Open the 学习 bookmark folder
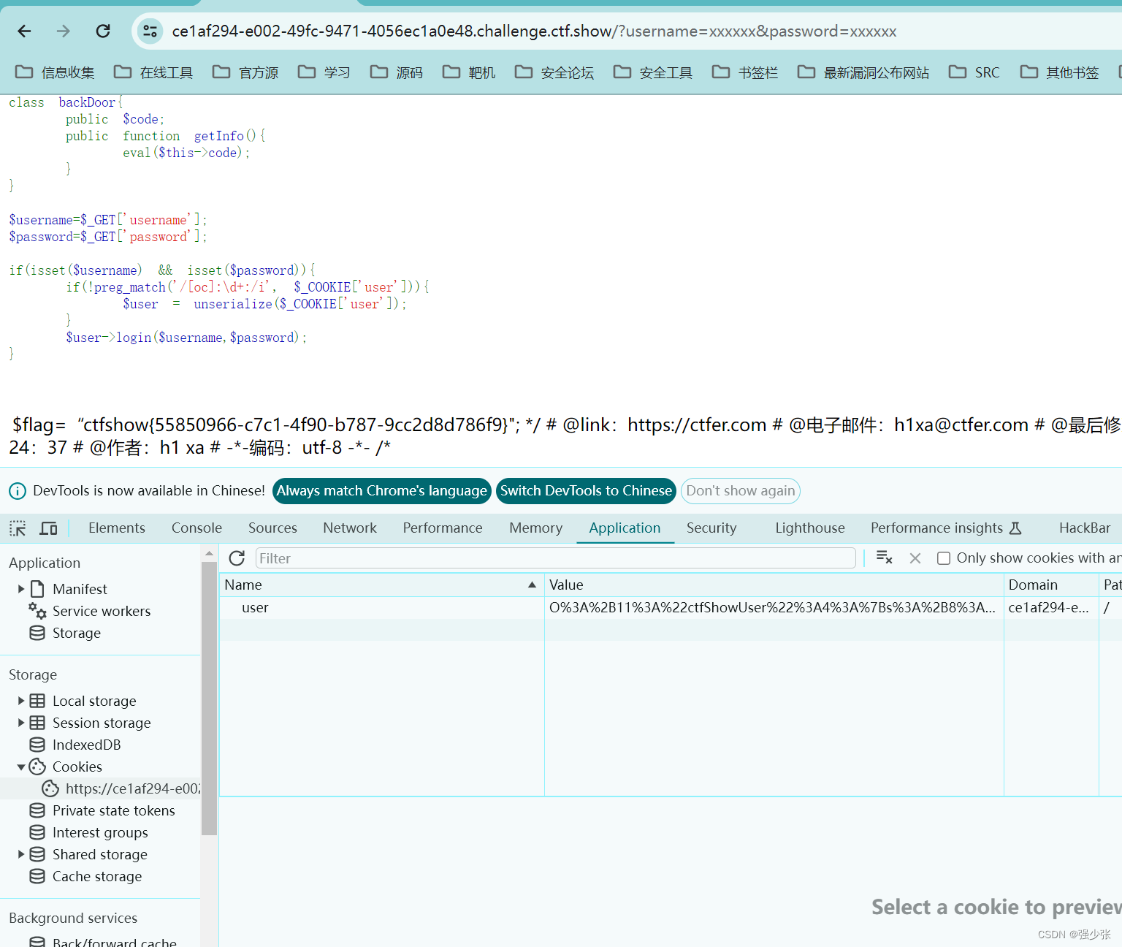 [324, 72]
